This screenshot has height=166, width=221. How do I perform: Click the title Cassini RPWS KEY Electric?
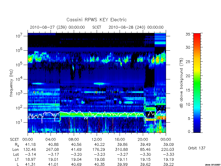coord(96,20)
